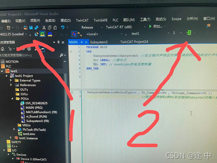
Task: Undo the last action via toolbar
Action: (x=63, y=27)
